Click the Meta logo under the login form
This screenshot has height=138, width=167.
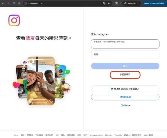(x=125, y=105)
